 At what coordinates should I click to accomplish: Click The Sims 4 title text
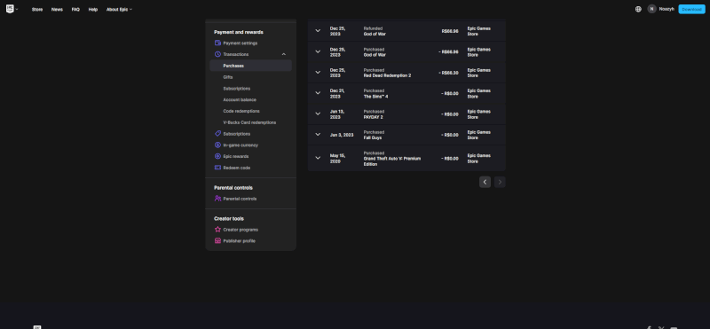pos(375,97)
